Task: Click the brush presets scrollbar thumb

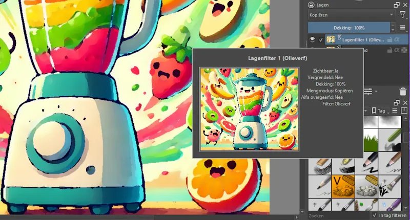Action: pos(405,138)
